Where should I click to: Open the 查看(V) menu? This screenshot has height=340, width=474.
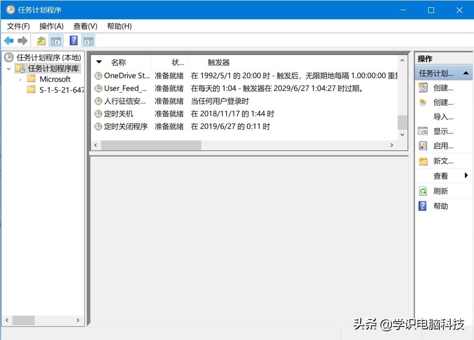(84, 26)
